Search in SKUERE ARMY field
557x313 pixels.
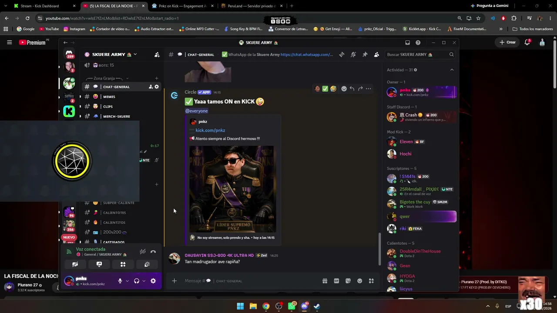tap(420, 55)
